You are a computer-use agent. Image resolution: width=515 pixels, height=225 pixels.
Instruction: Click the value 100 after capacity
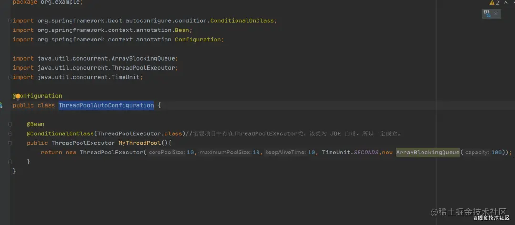[x=496, y=153]
